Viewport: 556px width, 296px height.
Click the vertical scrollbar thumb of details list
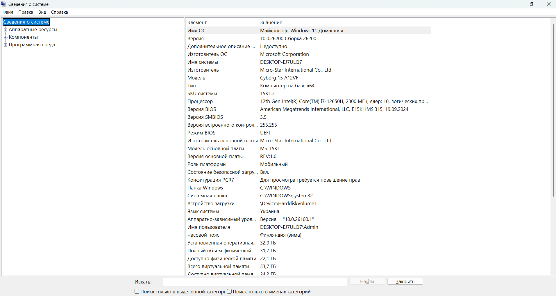click(x=553, y=111)
